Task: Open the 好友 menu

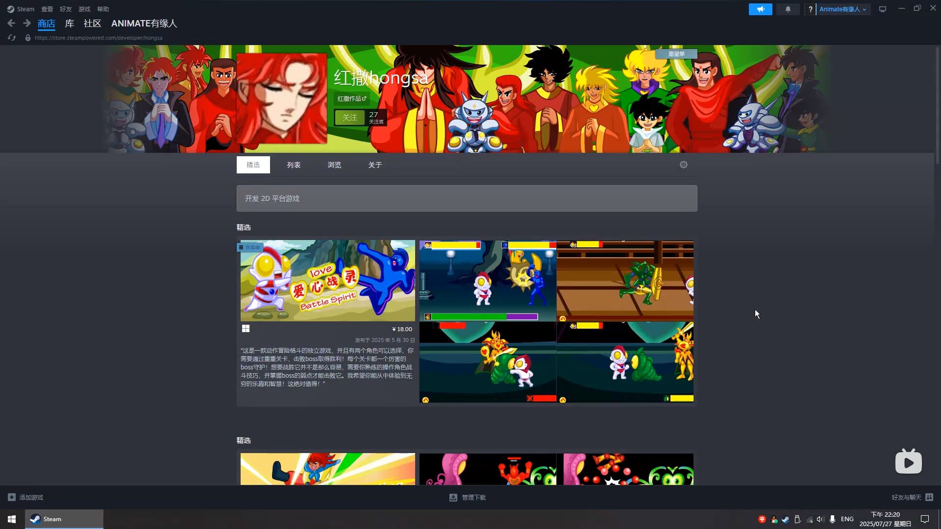Action: [x=66, y=9]
